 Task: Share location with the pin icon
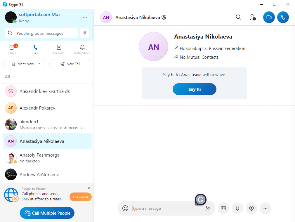point(251,208)
